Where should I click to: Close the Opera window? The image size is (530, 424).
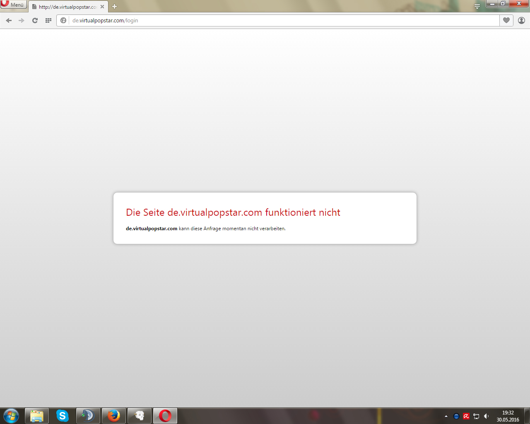click(519, 4)
